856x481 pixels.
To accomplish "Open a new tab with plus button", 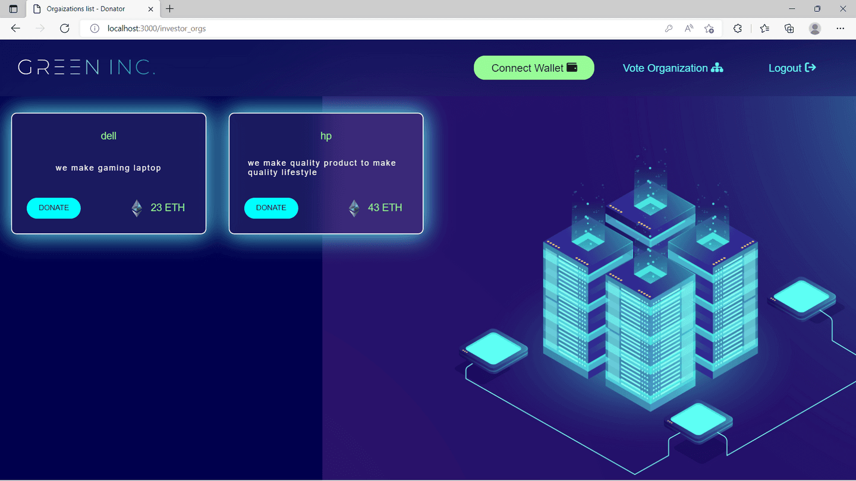I will (x=170, y=9).
